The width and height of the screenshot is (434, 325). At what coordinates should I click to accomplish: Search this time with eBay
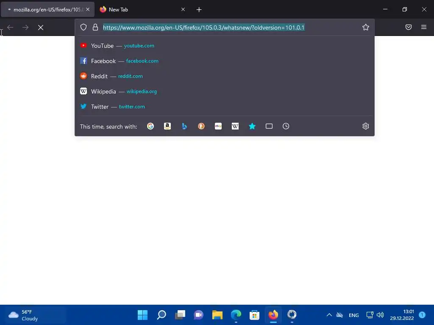[218, 126]
